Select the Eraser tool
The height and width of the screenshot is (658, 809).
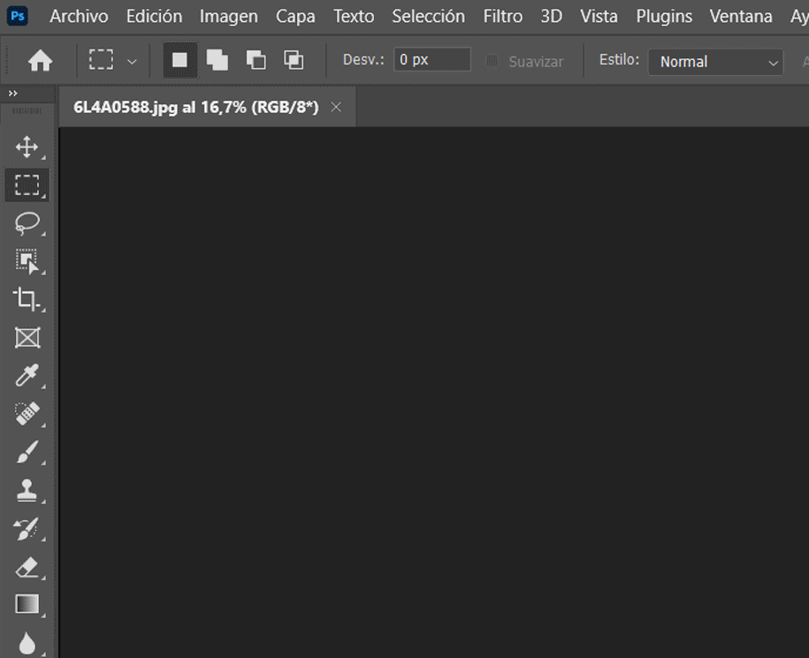pyautogui.click(x=27, y=567)
